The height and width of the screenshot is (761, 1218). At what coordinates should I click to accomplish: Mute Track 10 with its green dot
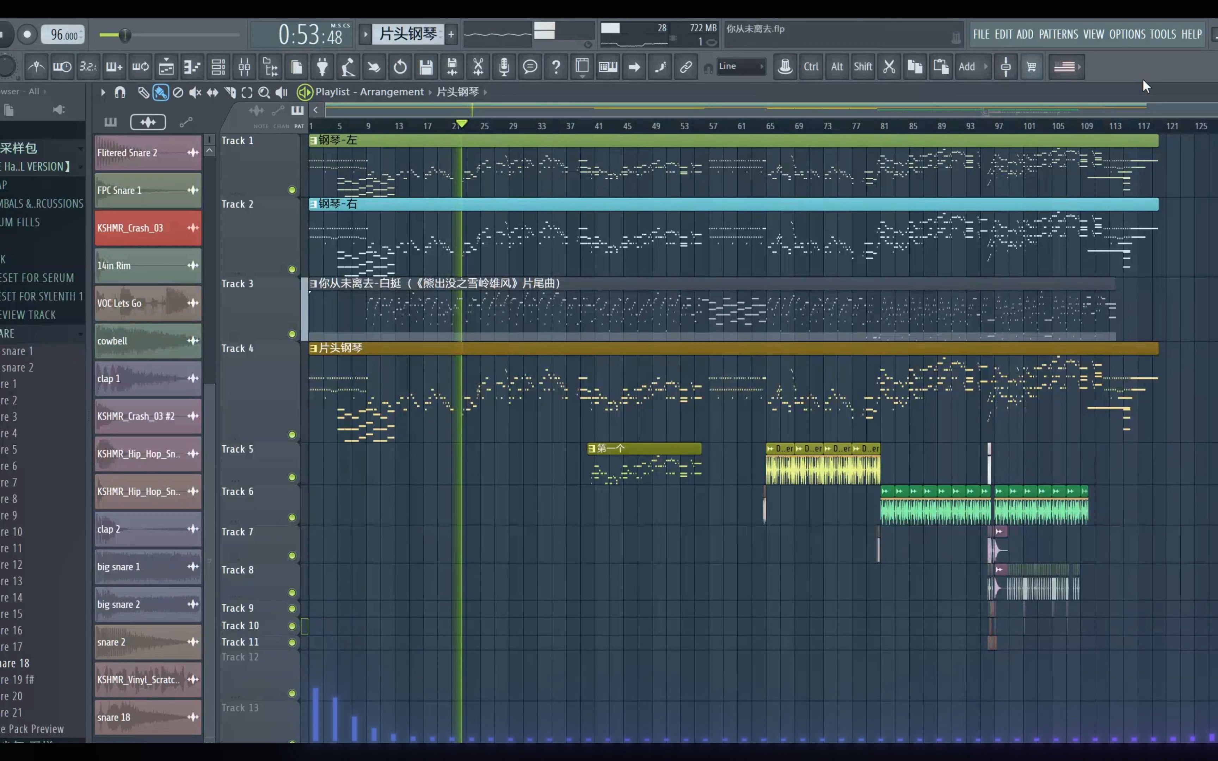point(292,626)
